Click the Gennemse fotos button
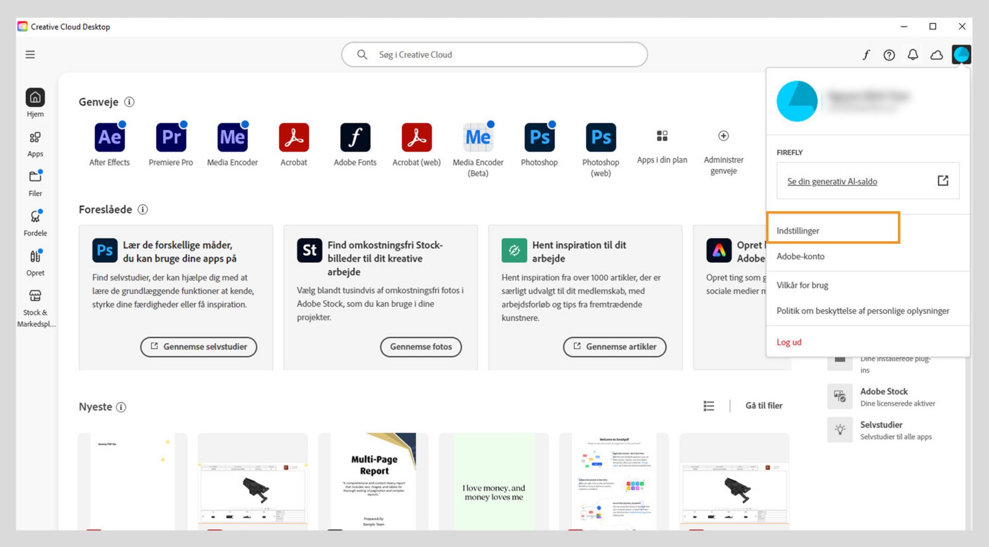This screenshot has width=989, height=547. (x=421, y=346)
